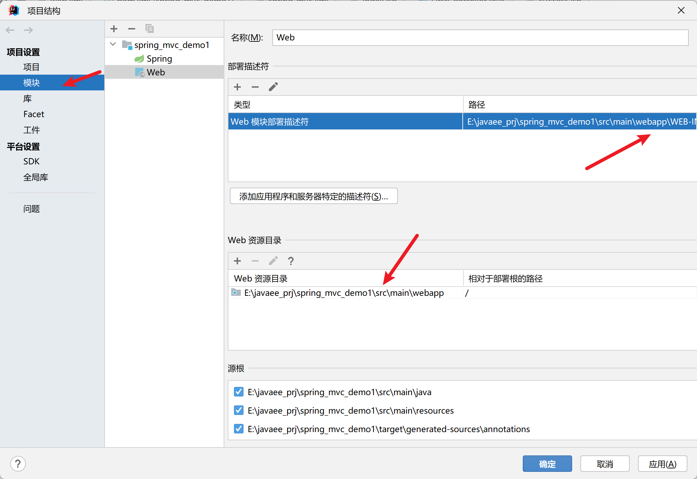Add a new deployment descriptor
This screenshot has height=479, width=697.
coord(237,87)
